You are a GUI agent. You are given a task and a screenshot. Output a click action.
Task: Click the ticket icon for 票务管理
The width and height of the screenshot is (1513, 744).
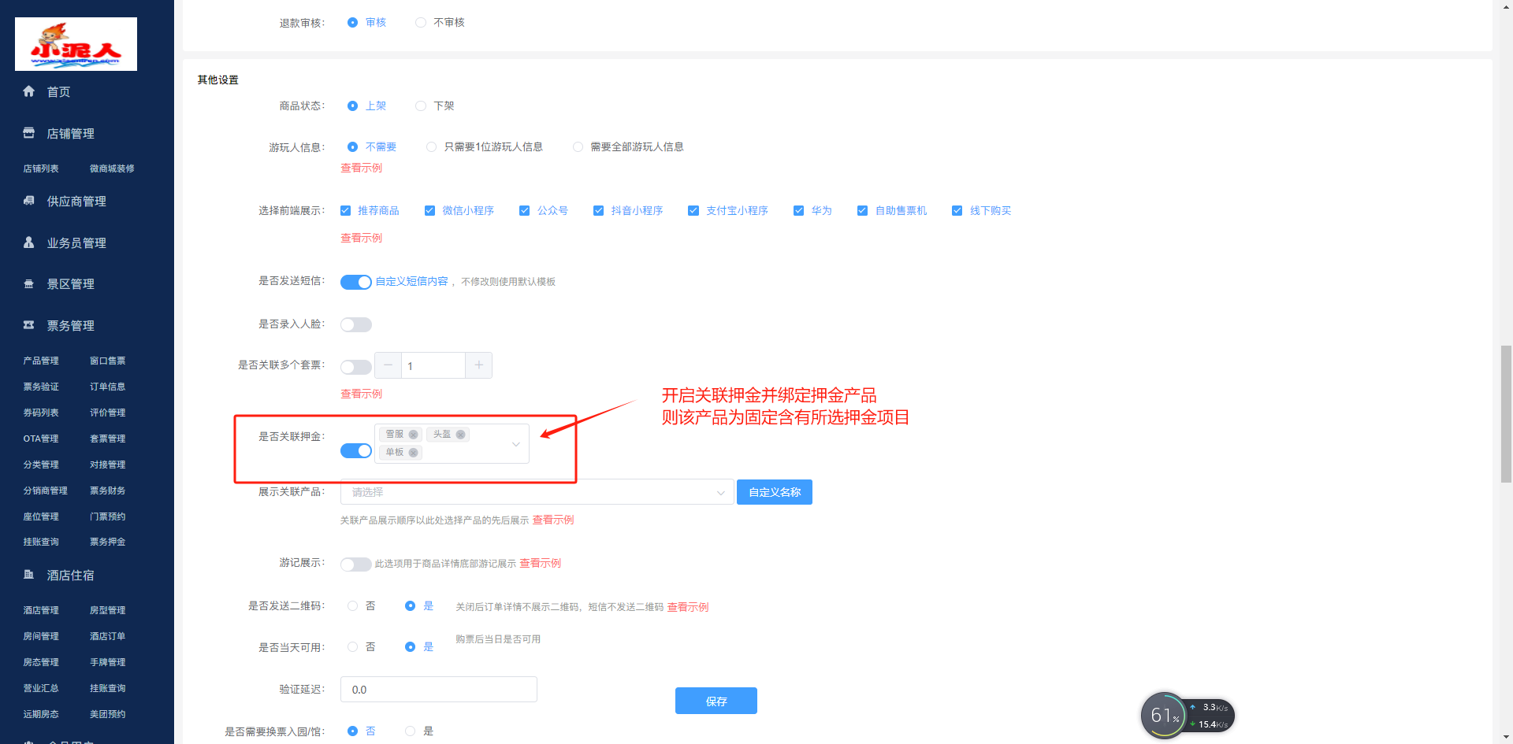pos(29,325)
